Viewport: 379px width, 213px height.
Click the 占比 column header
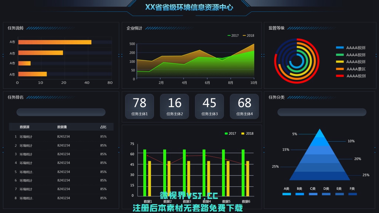point(103,127)
